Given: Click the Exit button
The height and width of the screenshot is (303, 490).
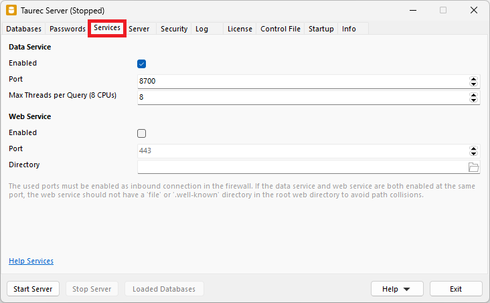Looking at the screenshot, I should coord(456,289).
